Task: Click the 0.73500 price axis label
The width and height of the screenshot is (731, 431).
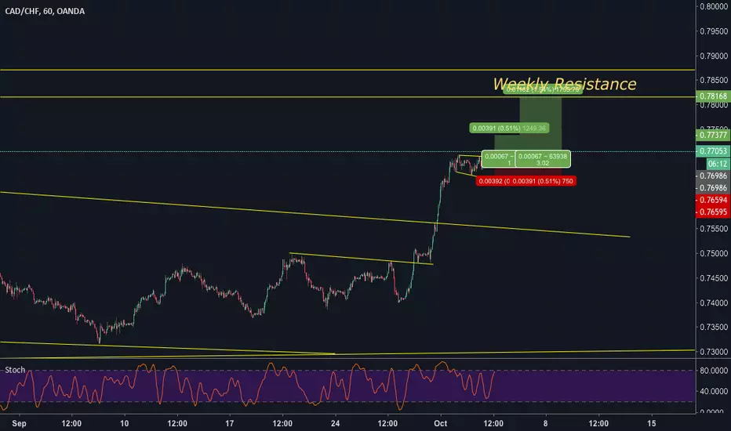Action: [x=714, y=327]
